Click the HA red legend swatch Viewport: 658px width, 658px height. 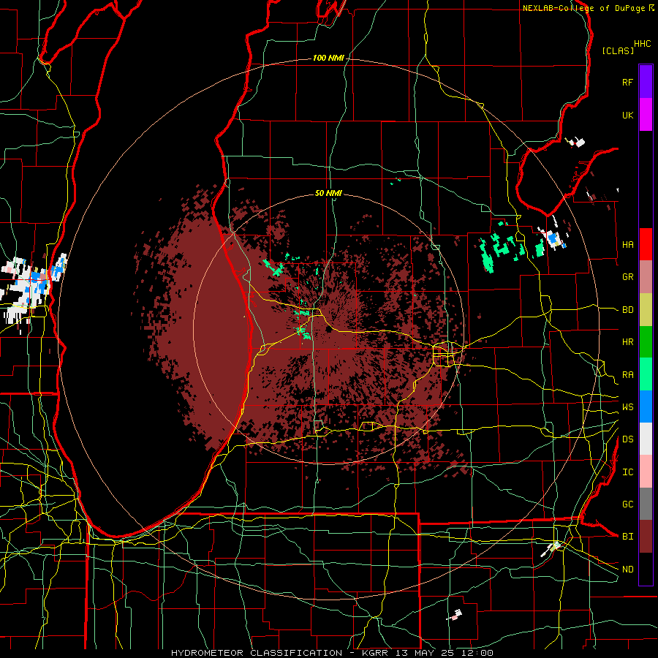coord(646,244)
